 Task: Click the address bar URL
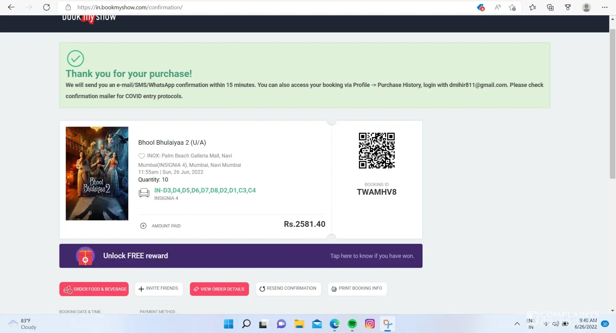pyautogui.click(x=130, y=7)
